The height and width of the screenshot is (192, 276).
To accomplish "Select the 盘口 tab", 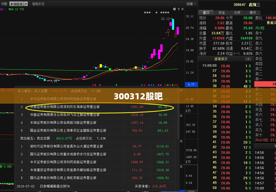I will (x=206, y=12).
